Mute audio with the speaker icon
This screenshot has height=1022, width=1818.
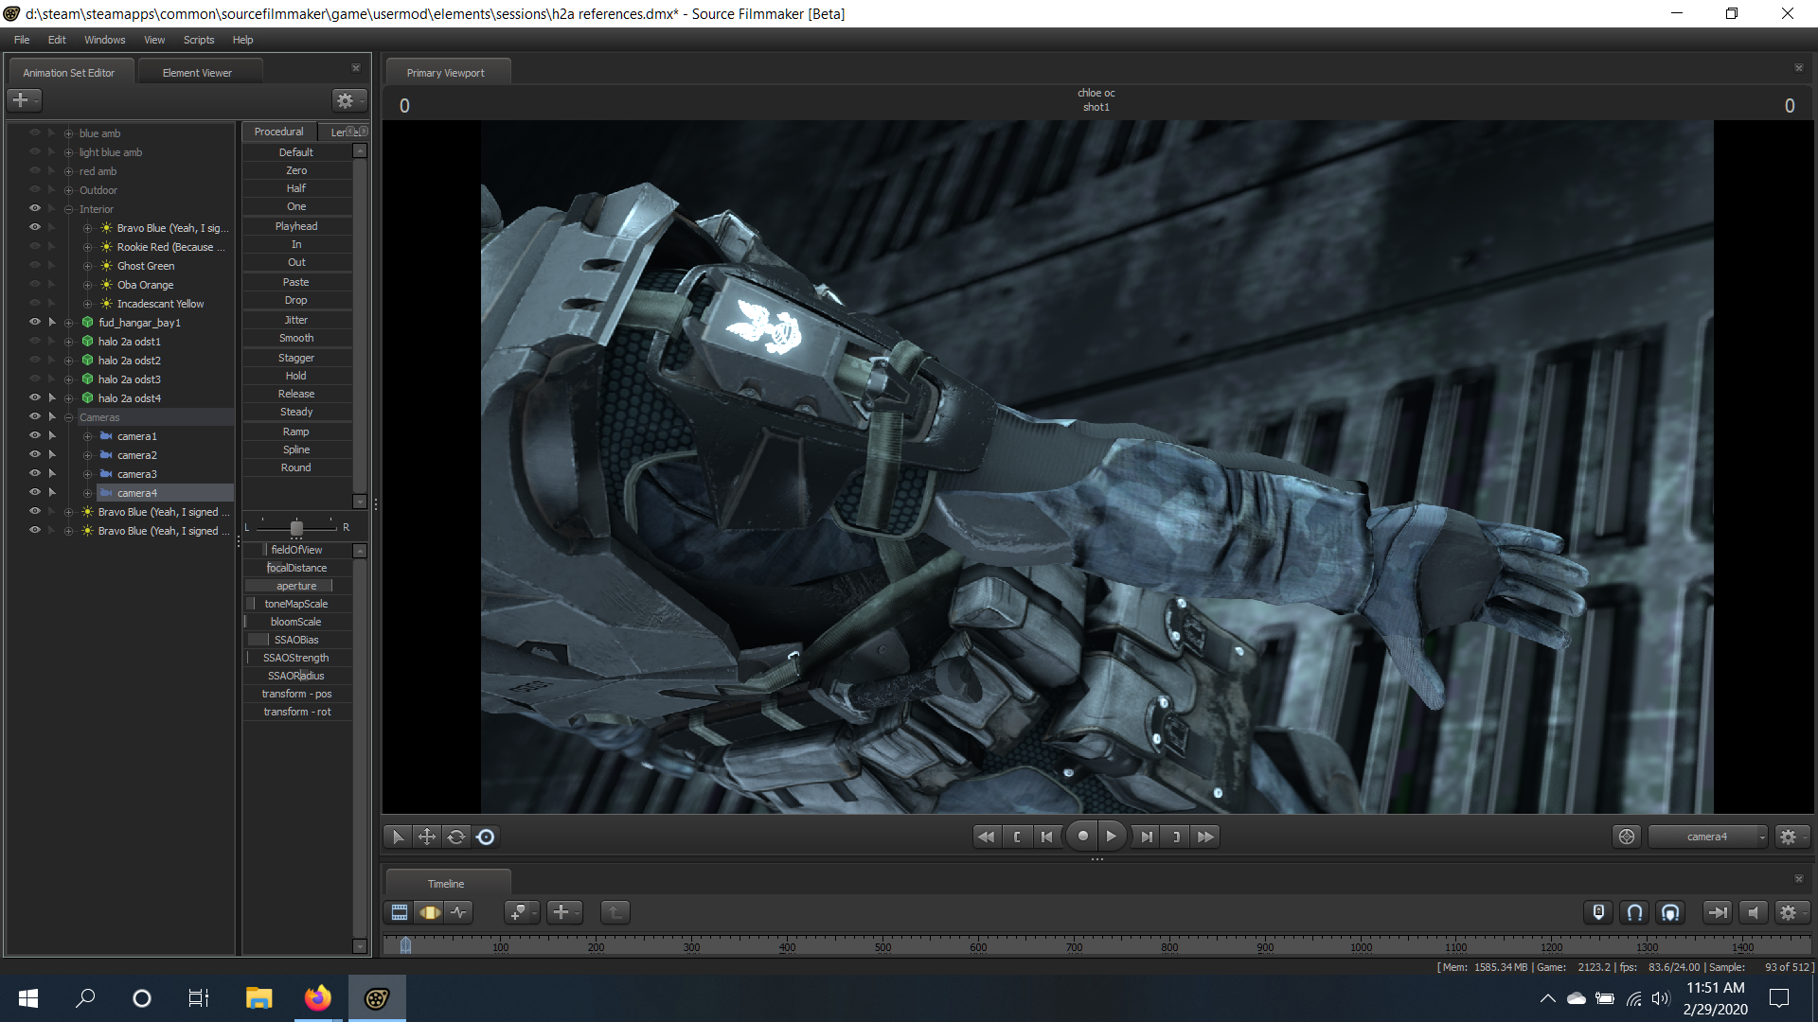pos(1753,912)
